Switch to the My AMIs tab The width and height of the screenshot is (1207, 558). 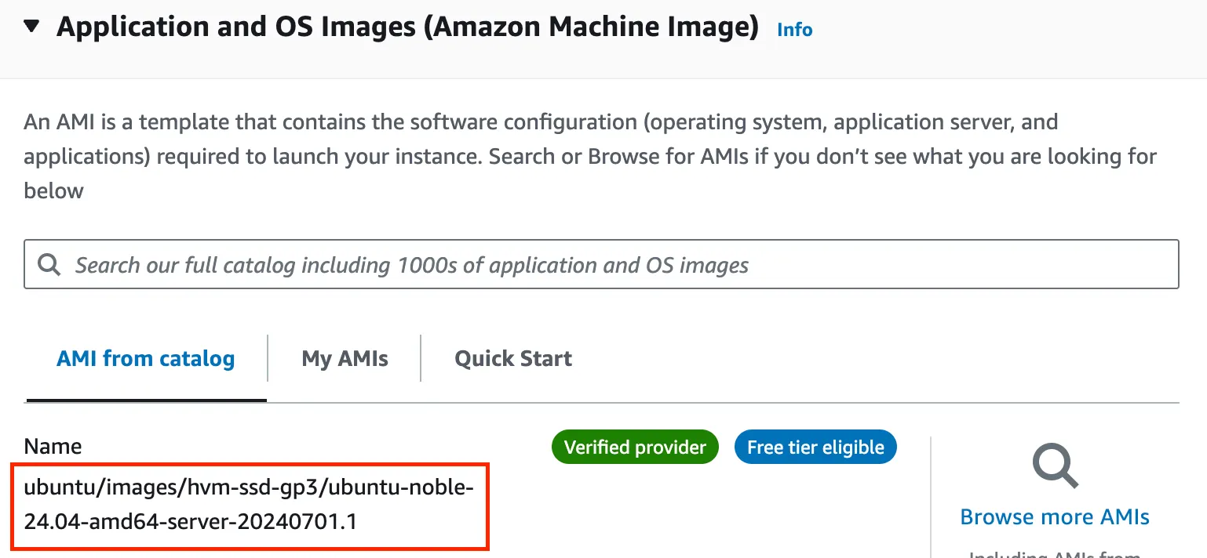(345, 359)
